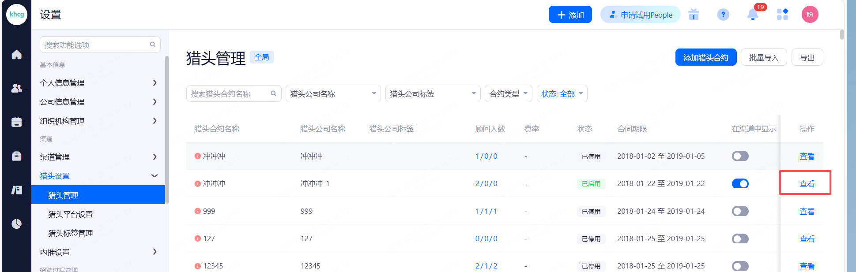
Task: Open the 合约类型 dropdown filter
Action: pos(508,93)
